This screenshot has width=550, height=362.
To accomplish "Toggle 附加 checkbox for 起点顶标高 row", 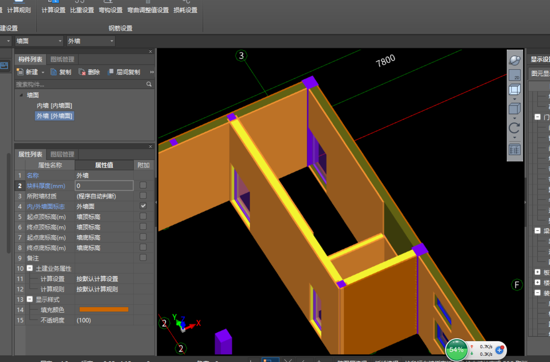I will [x=143, y=216].
